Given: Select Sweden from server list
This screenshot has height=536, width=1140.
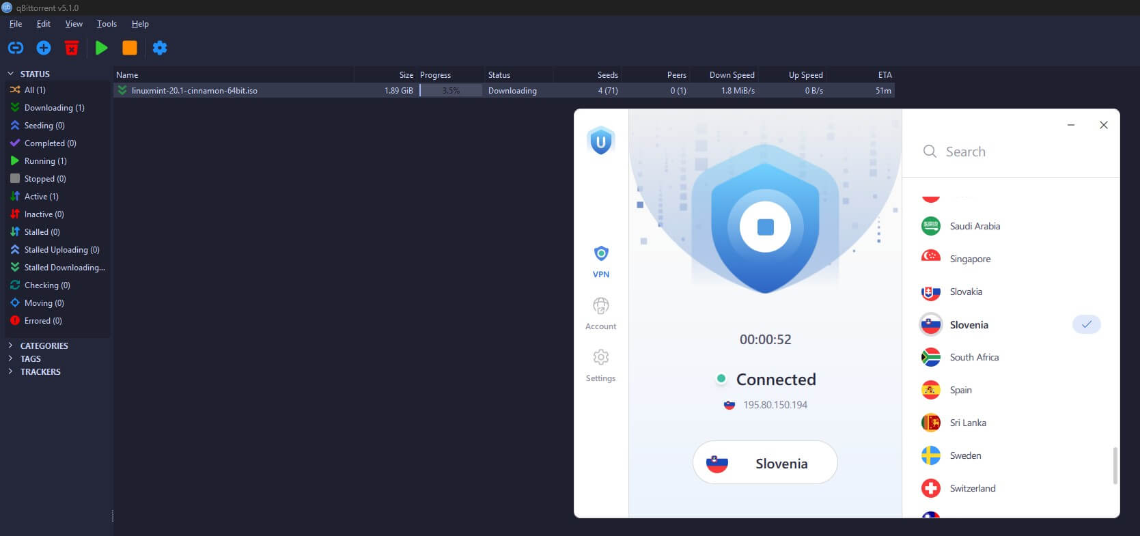Looking at the screenshot, I should pyautogui.click(x=1011, y=455).
